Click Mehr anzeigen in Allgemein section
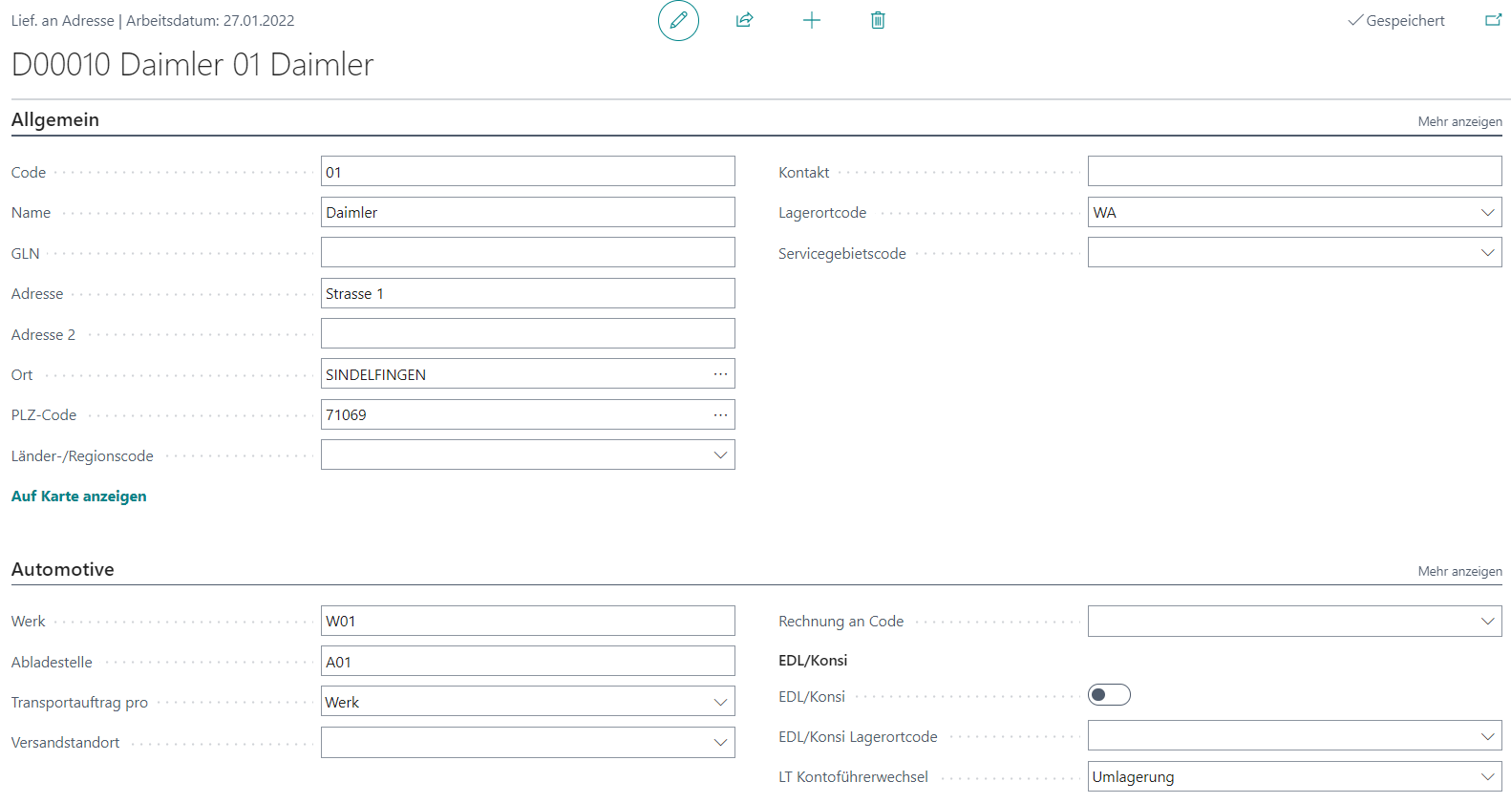 point(1459,121)
